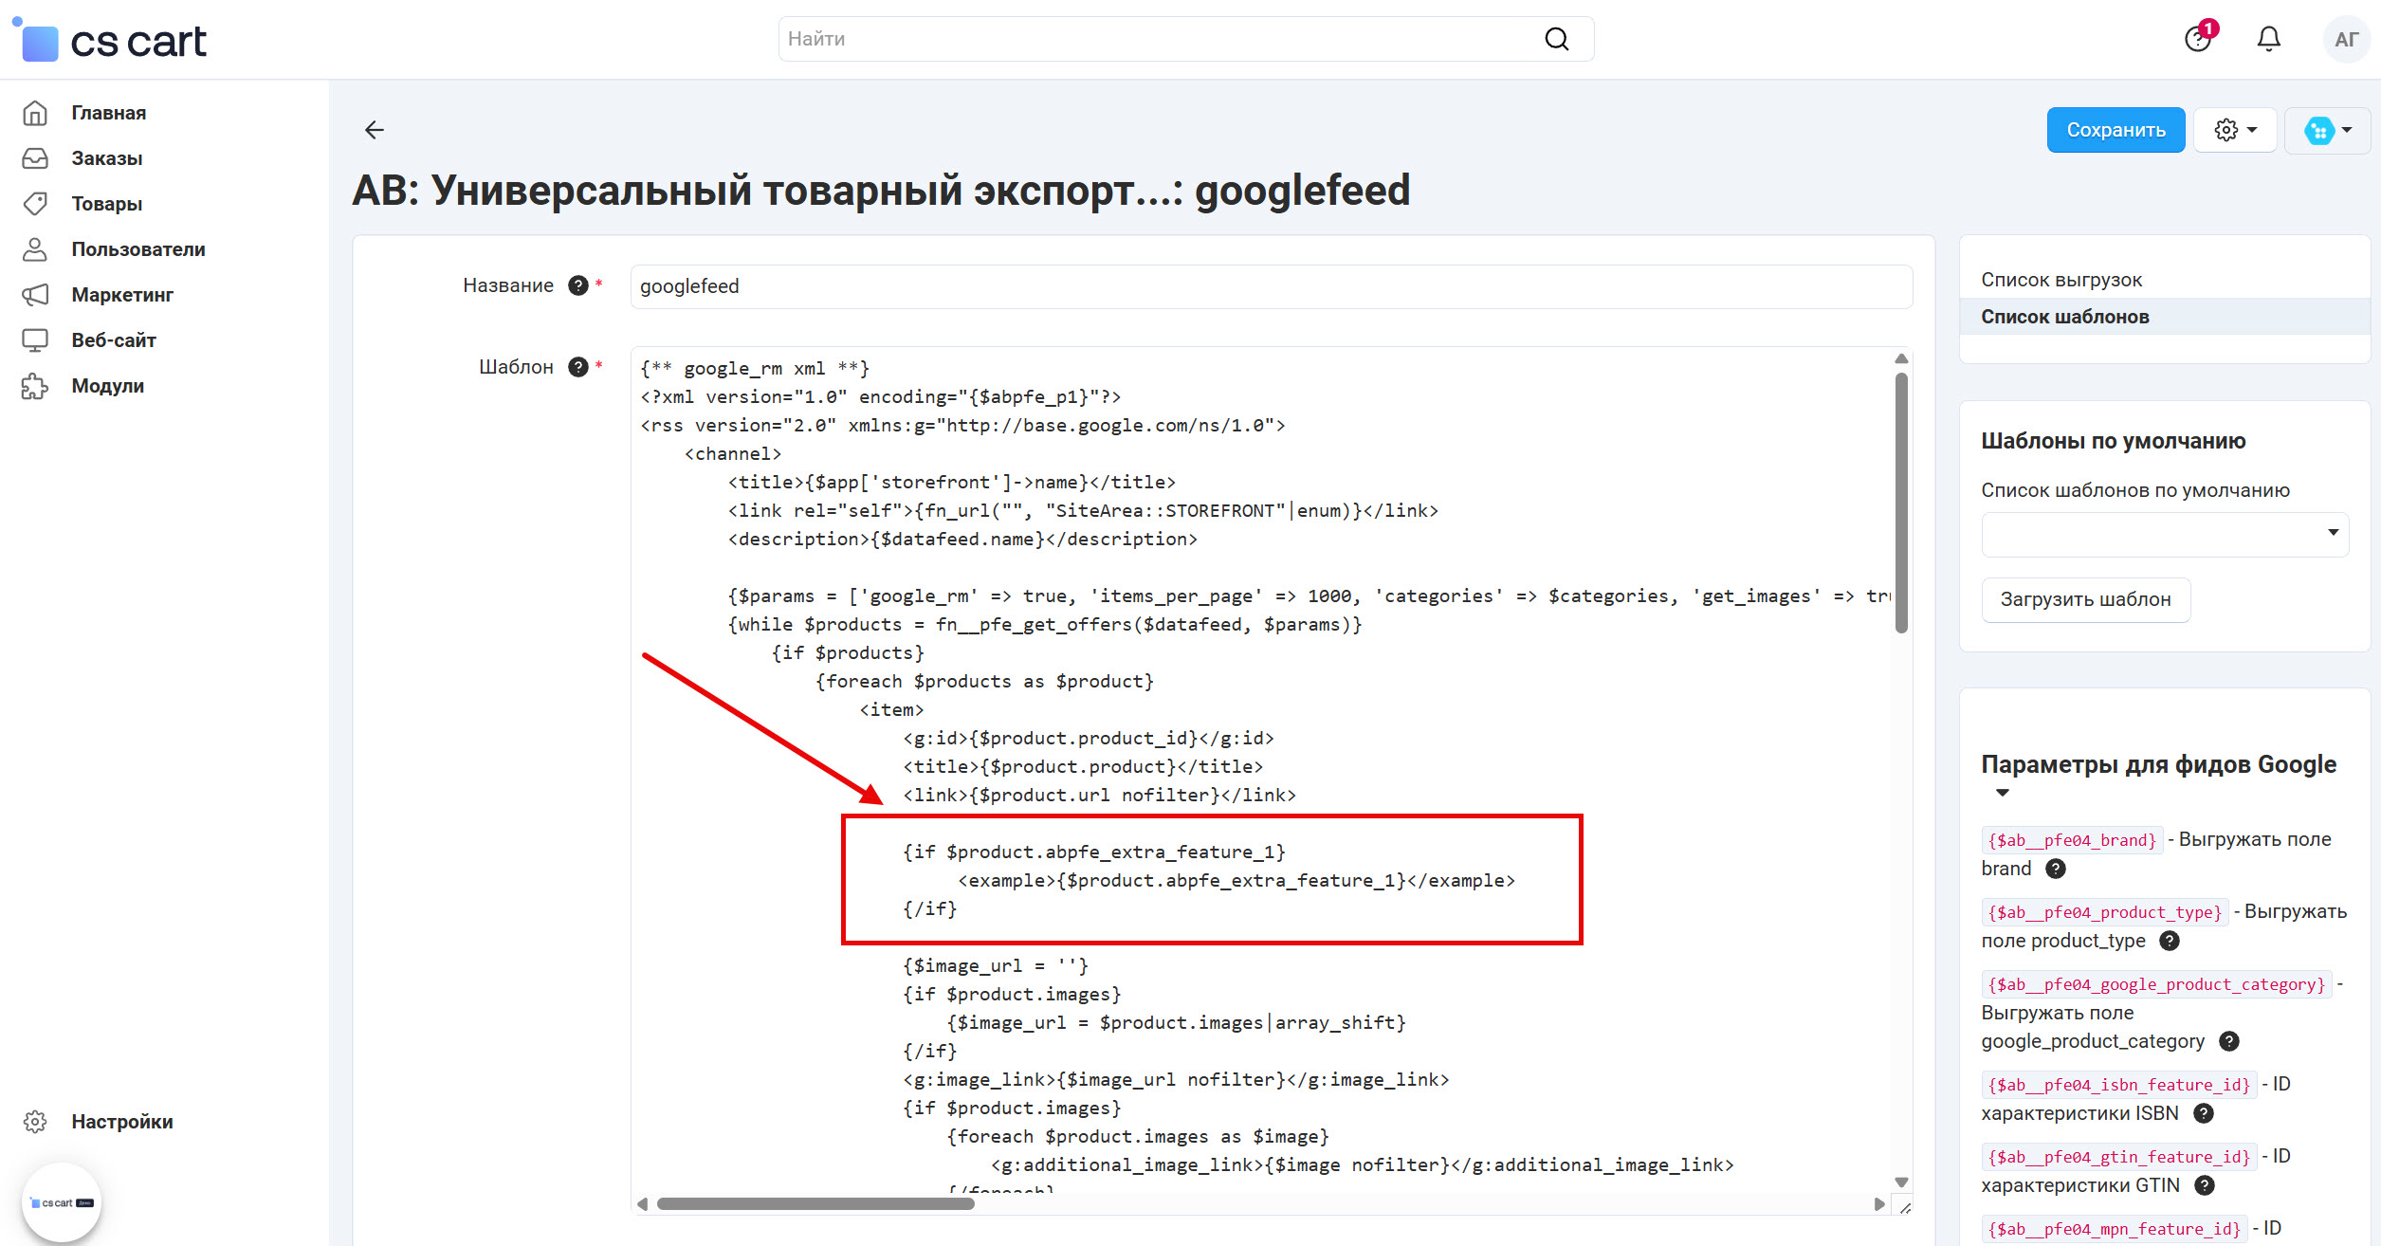Click the search magnifier icon
The width and height of the screenshot is (2381, 1246).
[x=1557, y=39]
